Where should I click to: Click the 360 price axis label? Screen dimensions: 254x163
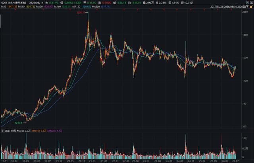tap(244, 127)
